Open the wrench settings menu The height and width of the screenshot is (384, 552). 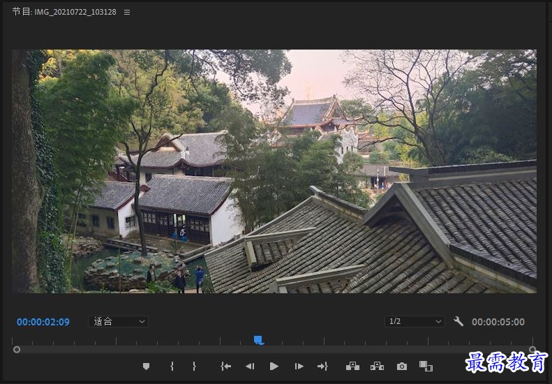pos(458,321)
